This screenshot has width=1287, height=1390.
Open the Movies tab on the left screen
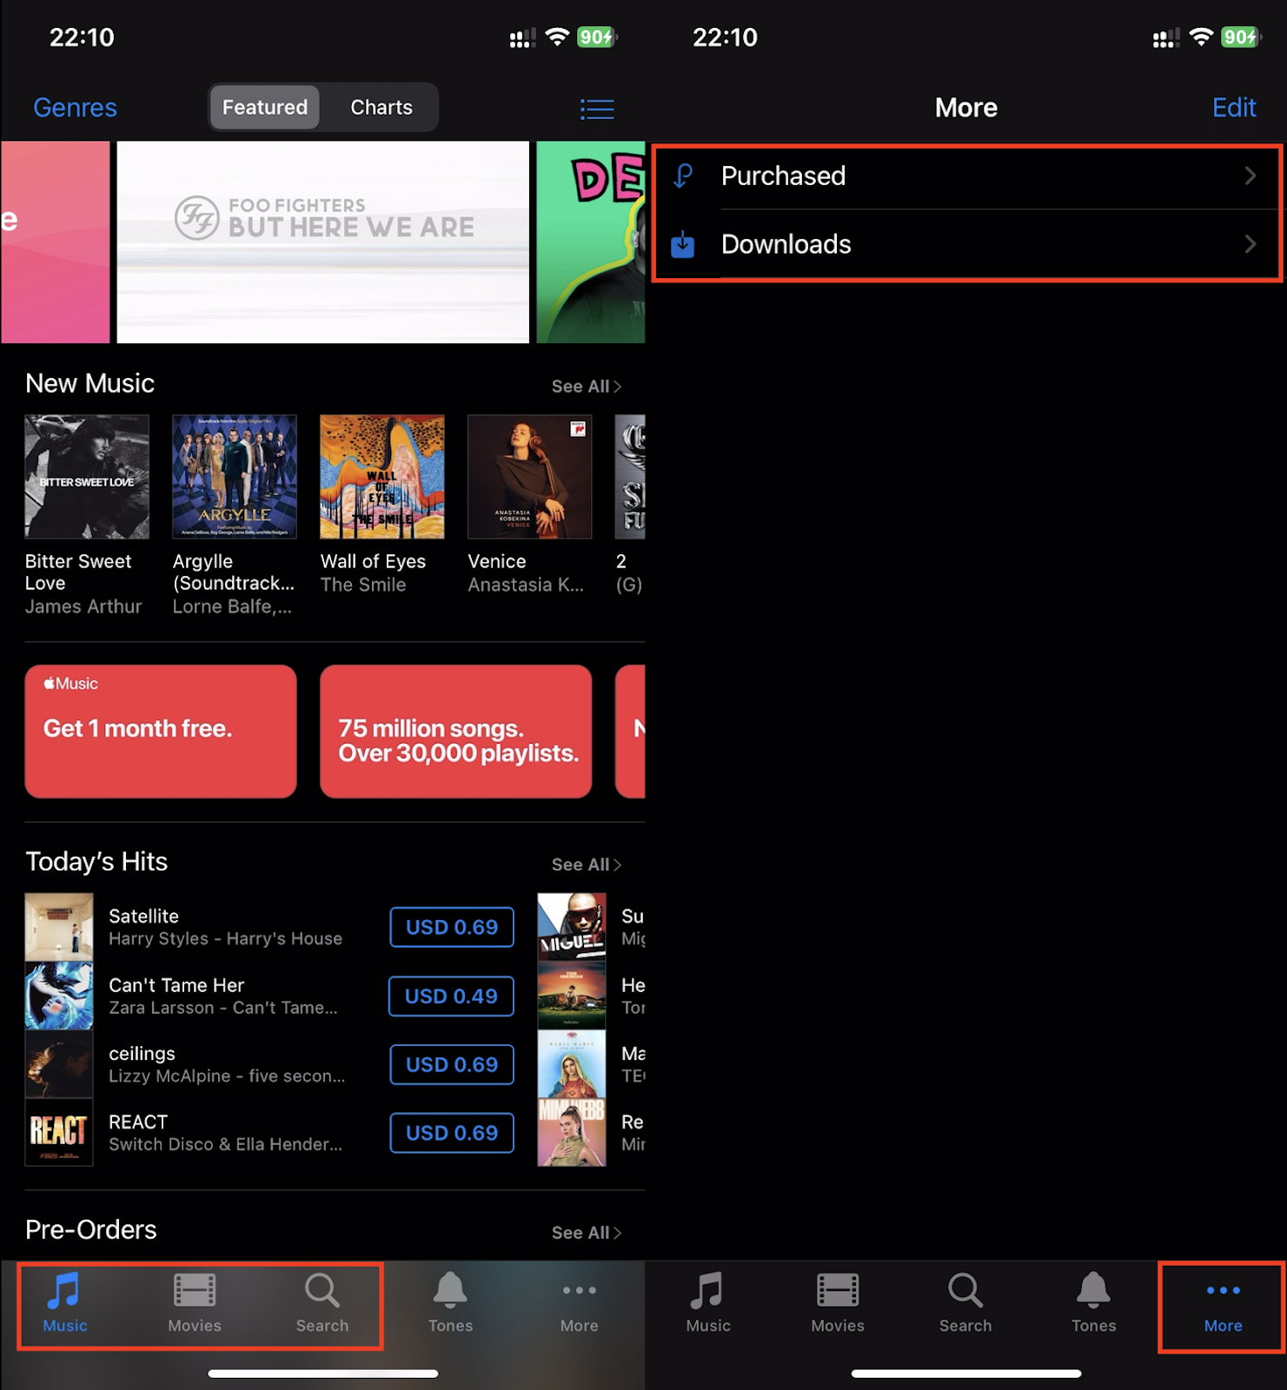195,1303
